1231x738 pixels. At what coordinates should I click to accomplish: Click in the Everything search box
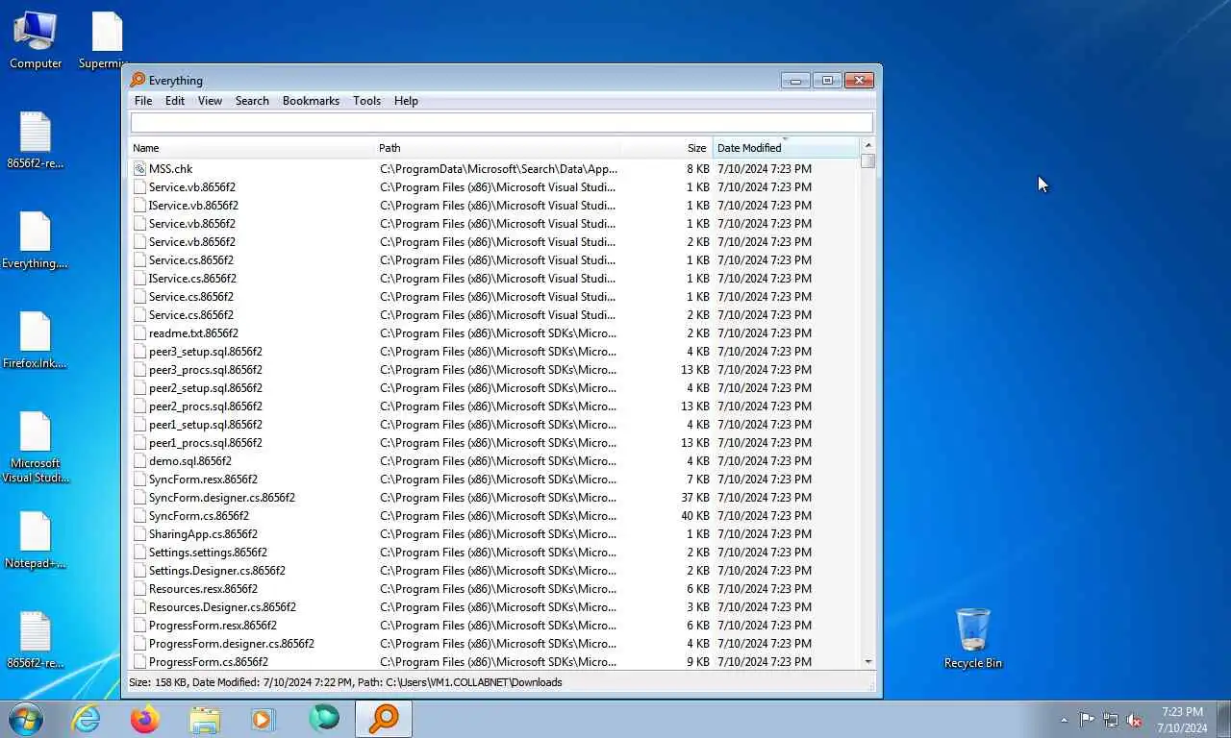501,122
